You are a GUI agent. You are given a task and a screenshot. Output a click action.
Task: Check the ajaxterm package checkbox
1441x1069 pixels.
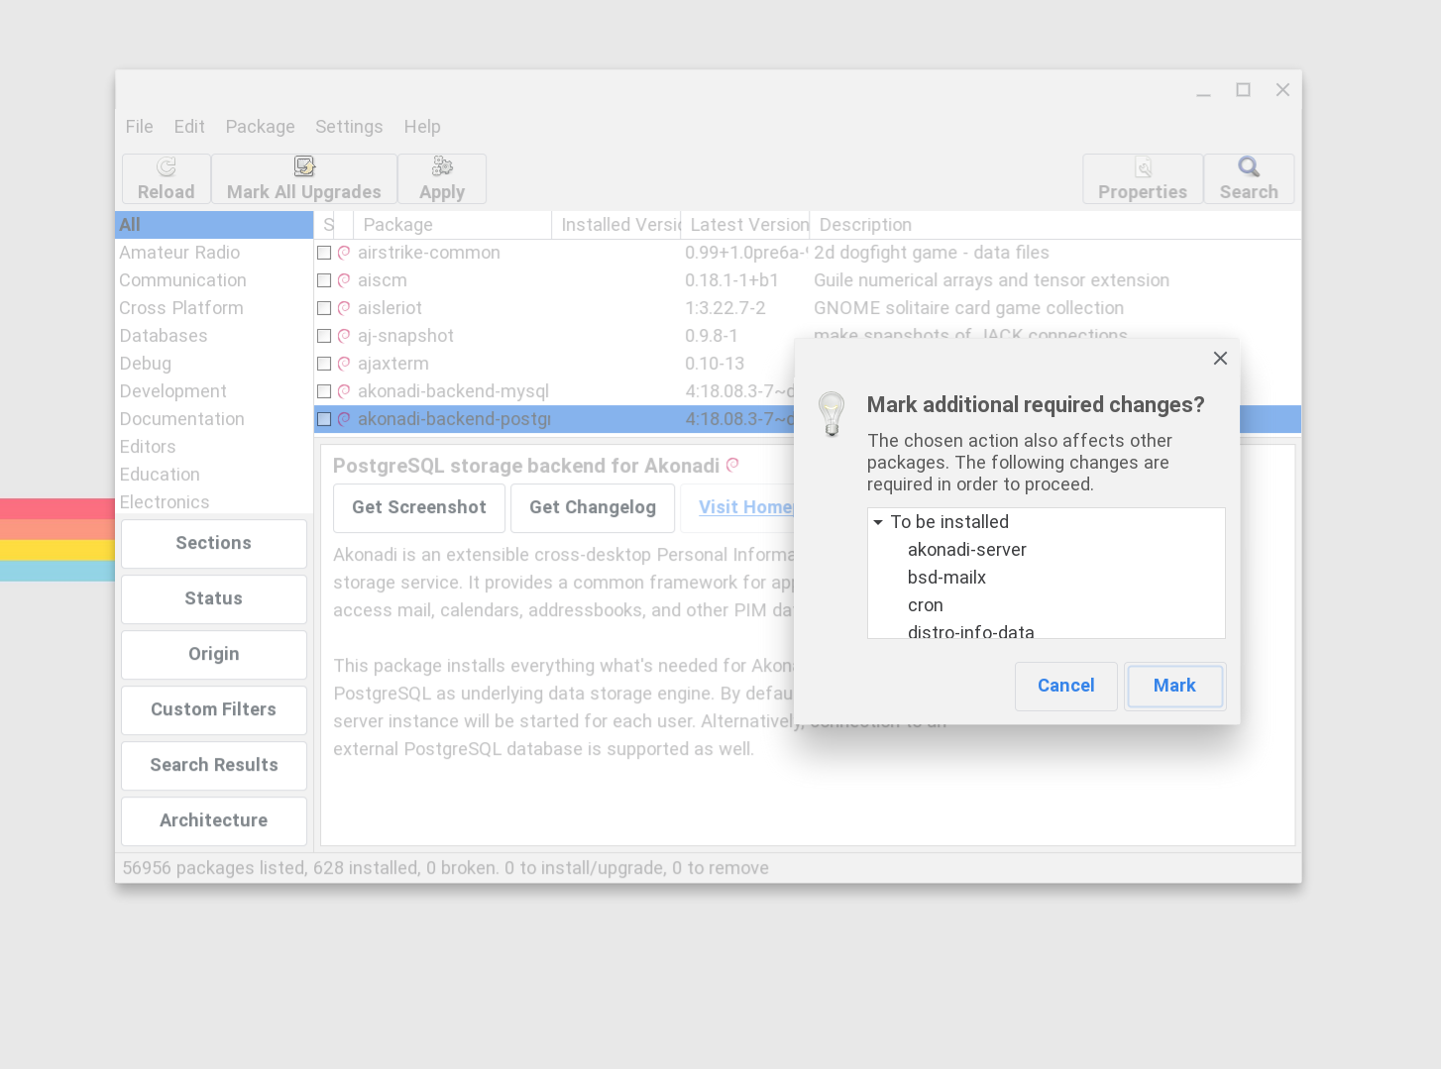[x=324, y=364]
